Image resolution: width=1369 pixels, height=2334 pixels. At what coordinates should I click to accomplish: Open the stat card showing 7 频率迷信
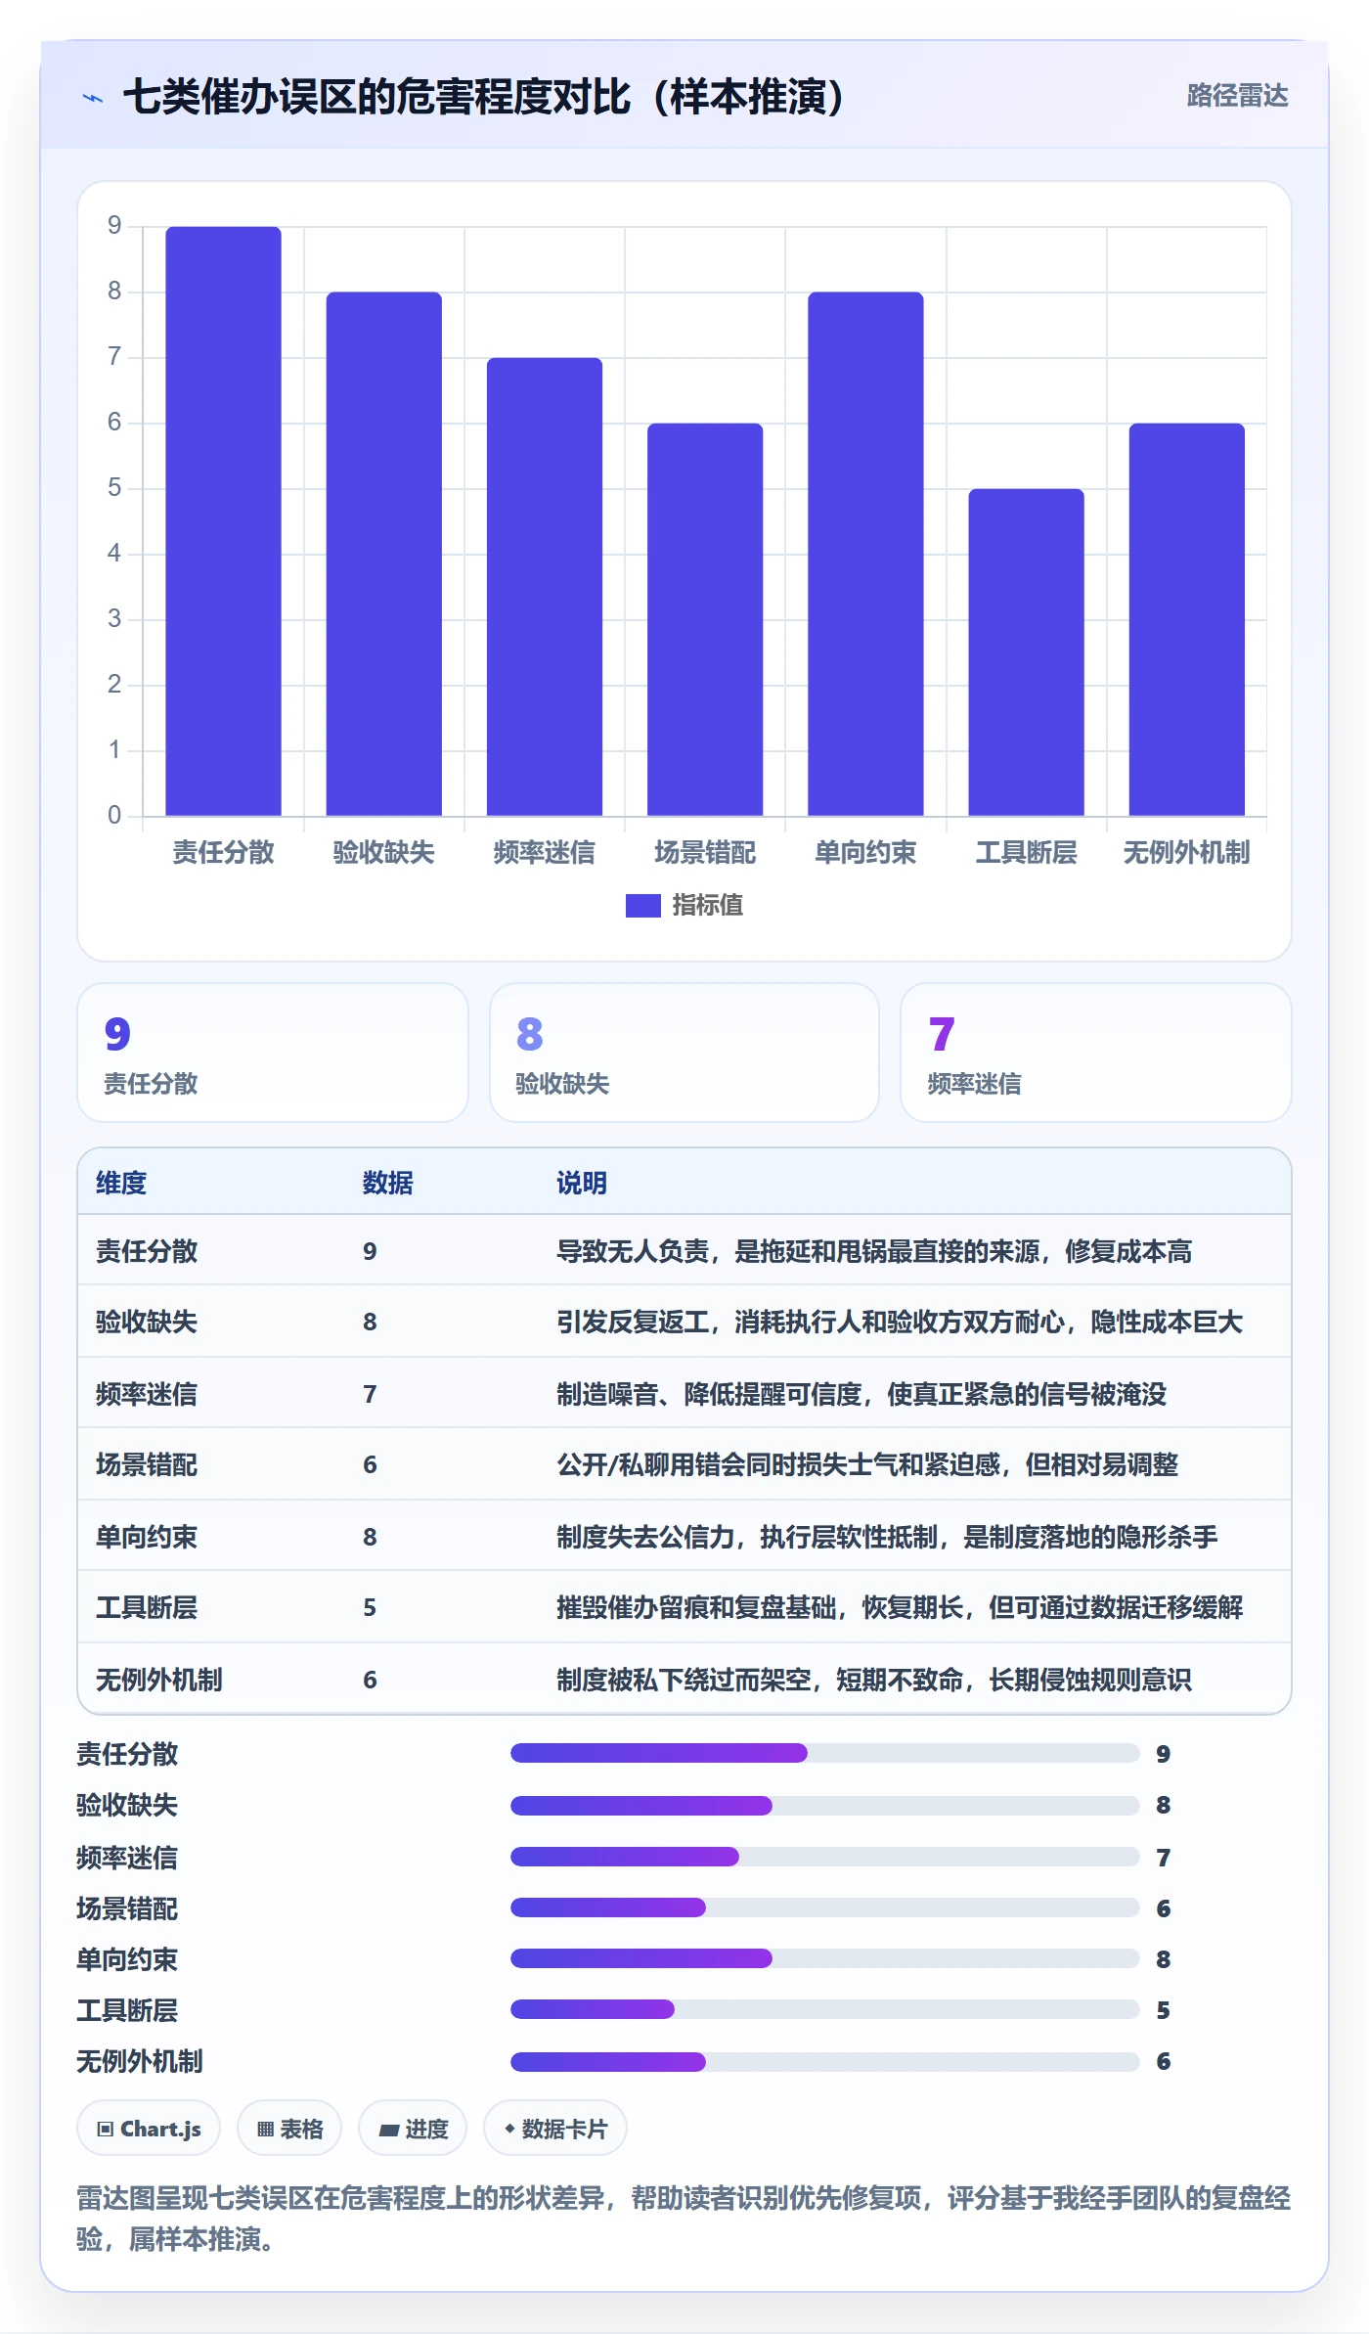click(x=1096, y=1053)
